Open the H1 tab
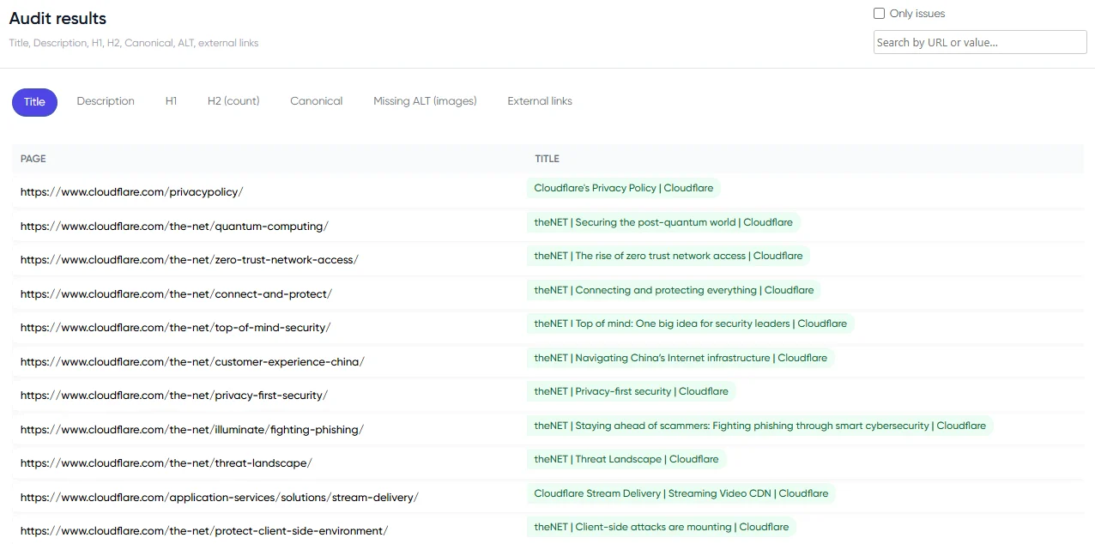1095x544 pixels. tap(171, 101)
